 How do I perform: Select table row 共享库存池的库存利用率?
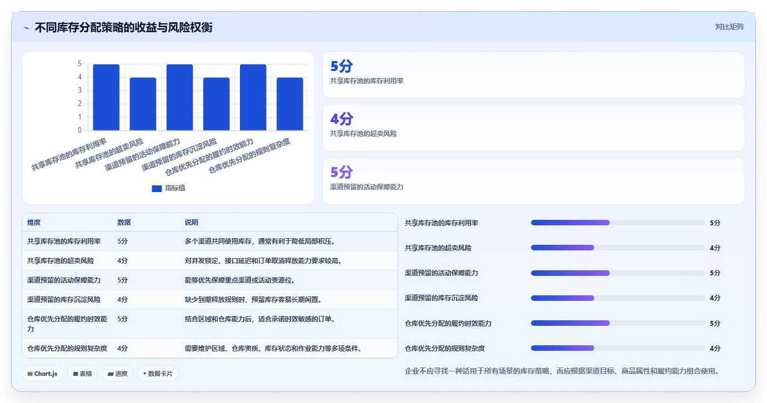(x=210, y=241)
